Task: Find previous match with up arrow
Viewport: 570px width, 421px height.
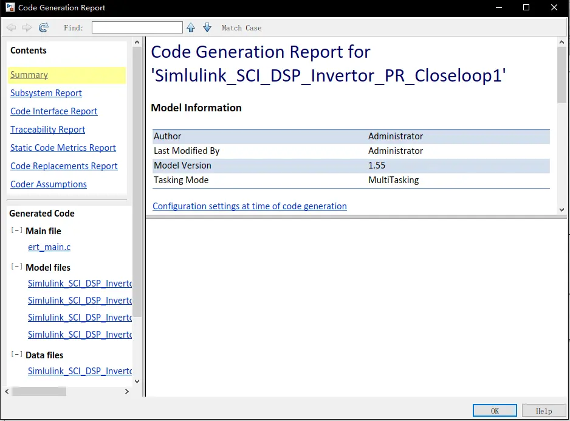Action: (191, 27)
